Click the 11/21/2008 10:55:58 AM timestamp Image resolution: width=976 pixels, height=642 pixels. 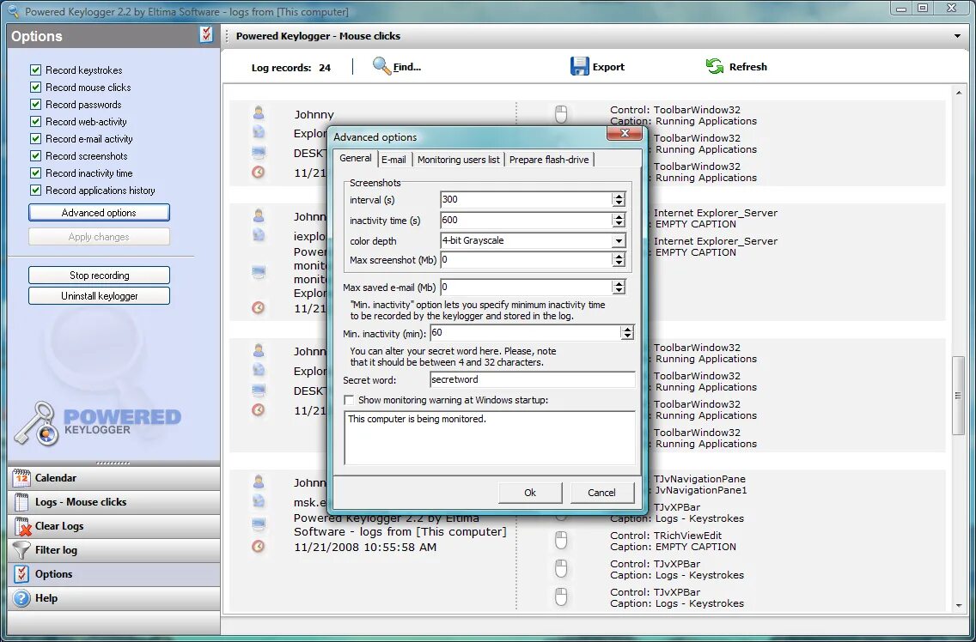pyautogui.click(x=365, y=548)
